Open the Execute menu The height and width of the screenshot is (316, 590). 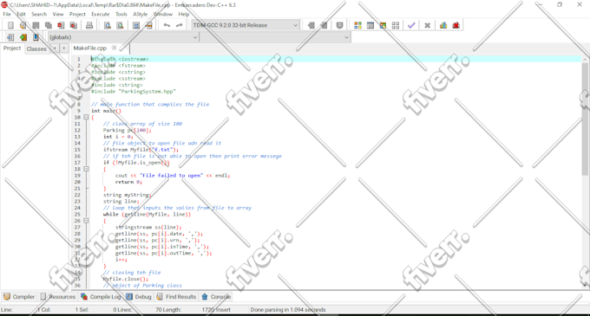(x=101, y=14)
